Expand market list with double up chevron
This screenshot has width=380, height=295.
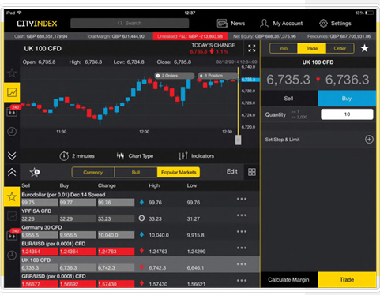tap(12, 172)
